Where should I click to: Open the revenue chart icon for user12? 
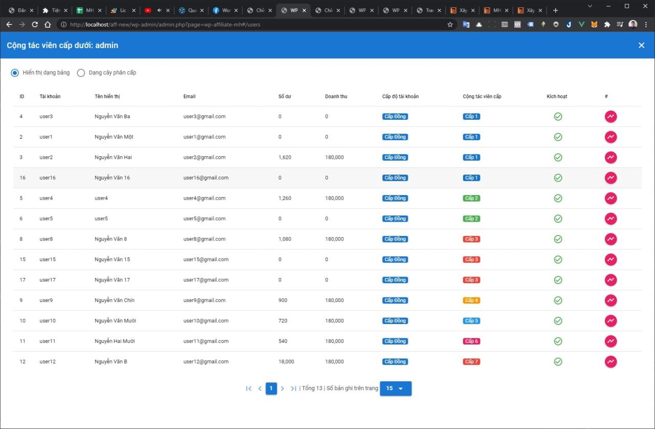[610, 361]
